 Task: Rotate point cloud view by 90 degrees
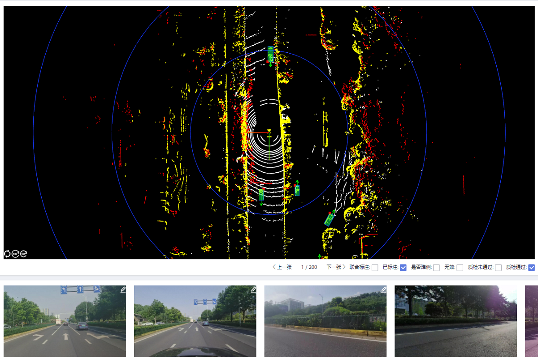[x=23, y=254]
